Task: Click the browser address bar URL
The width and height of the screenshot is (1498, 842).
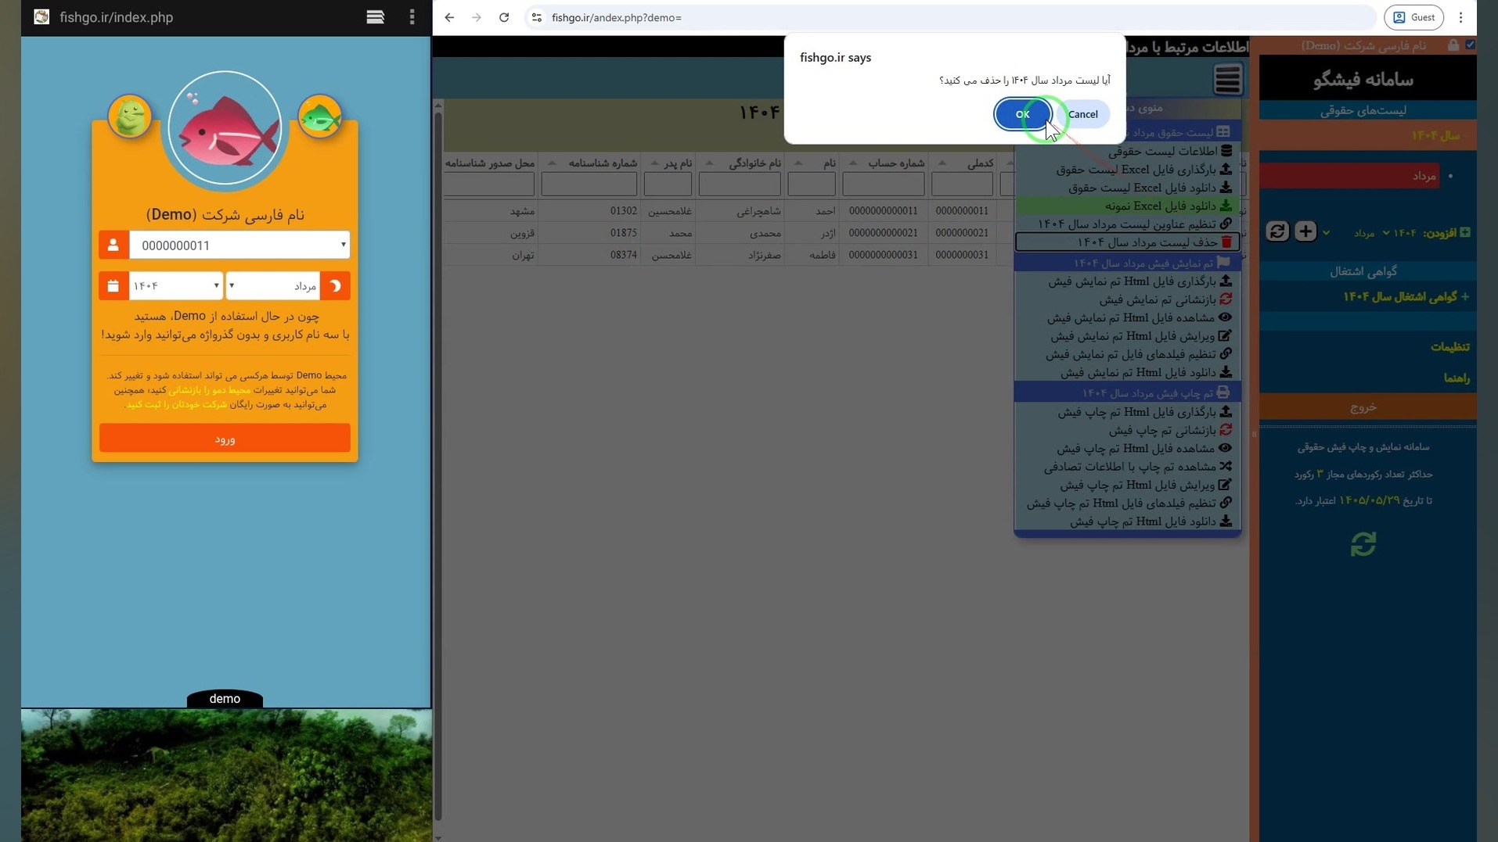Action: pos(617,17)
